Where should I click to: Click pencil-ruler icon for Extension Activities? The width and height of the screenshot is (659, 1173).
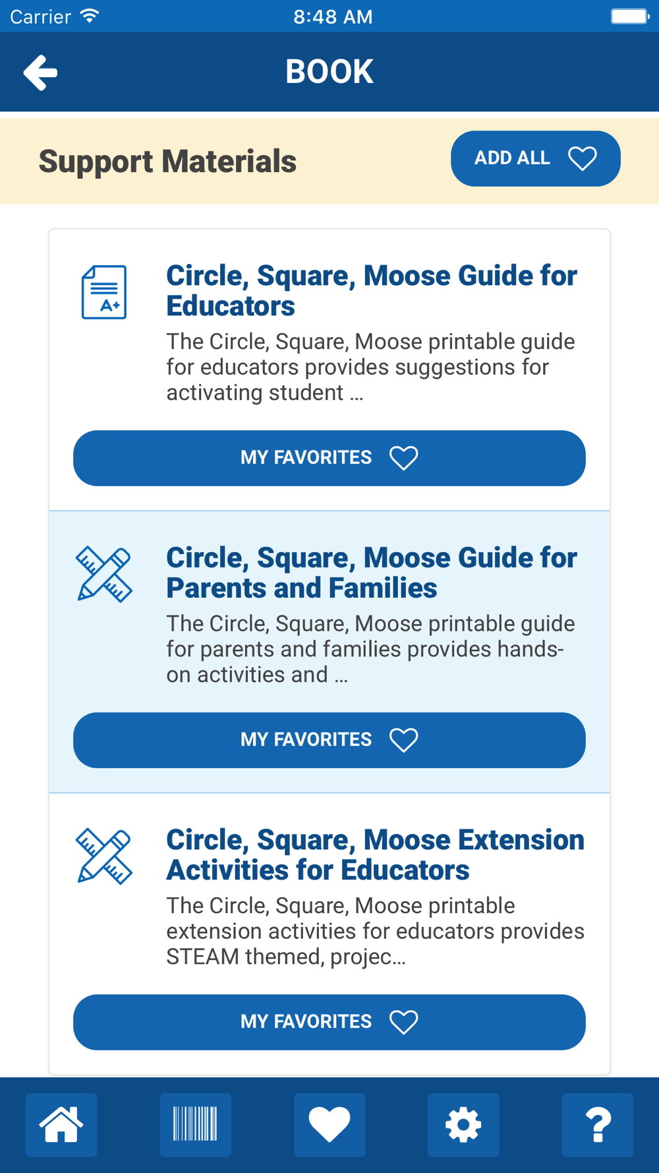[104, 856]
